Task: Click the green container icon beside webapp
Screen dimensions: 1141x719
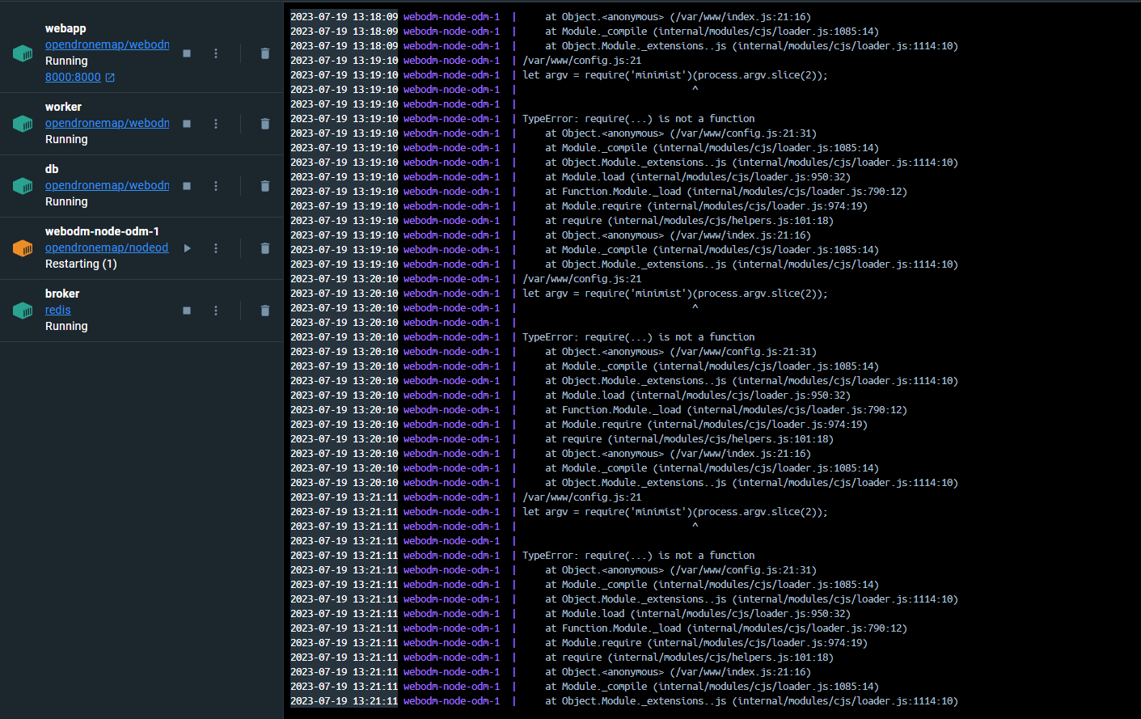Action: 22,53
